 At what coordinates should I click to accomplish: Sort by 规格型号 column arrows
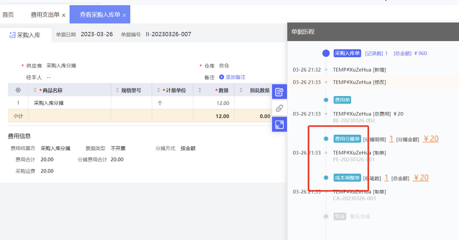[x=117, y=90]
